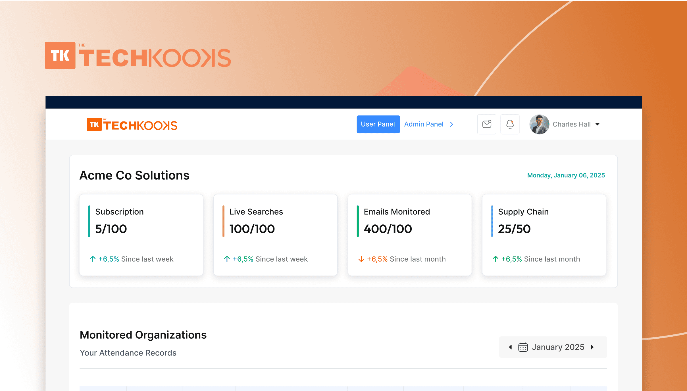
Task: Open the Admin Panel
Action: (424, 124)
